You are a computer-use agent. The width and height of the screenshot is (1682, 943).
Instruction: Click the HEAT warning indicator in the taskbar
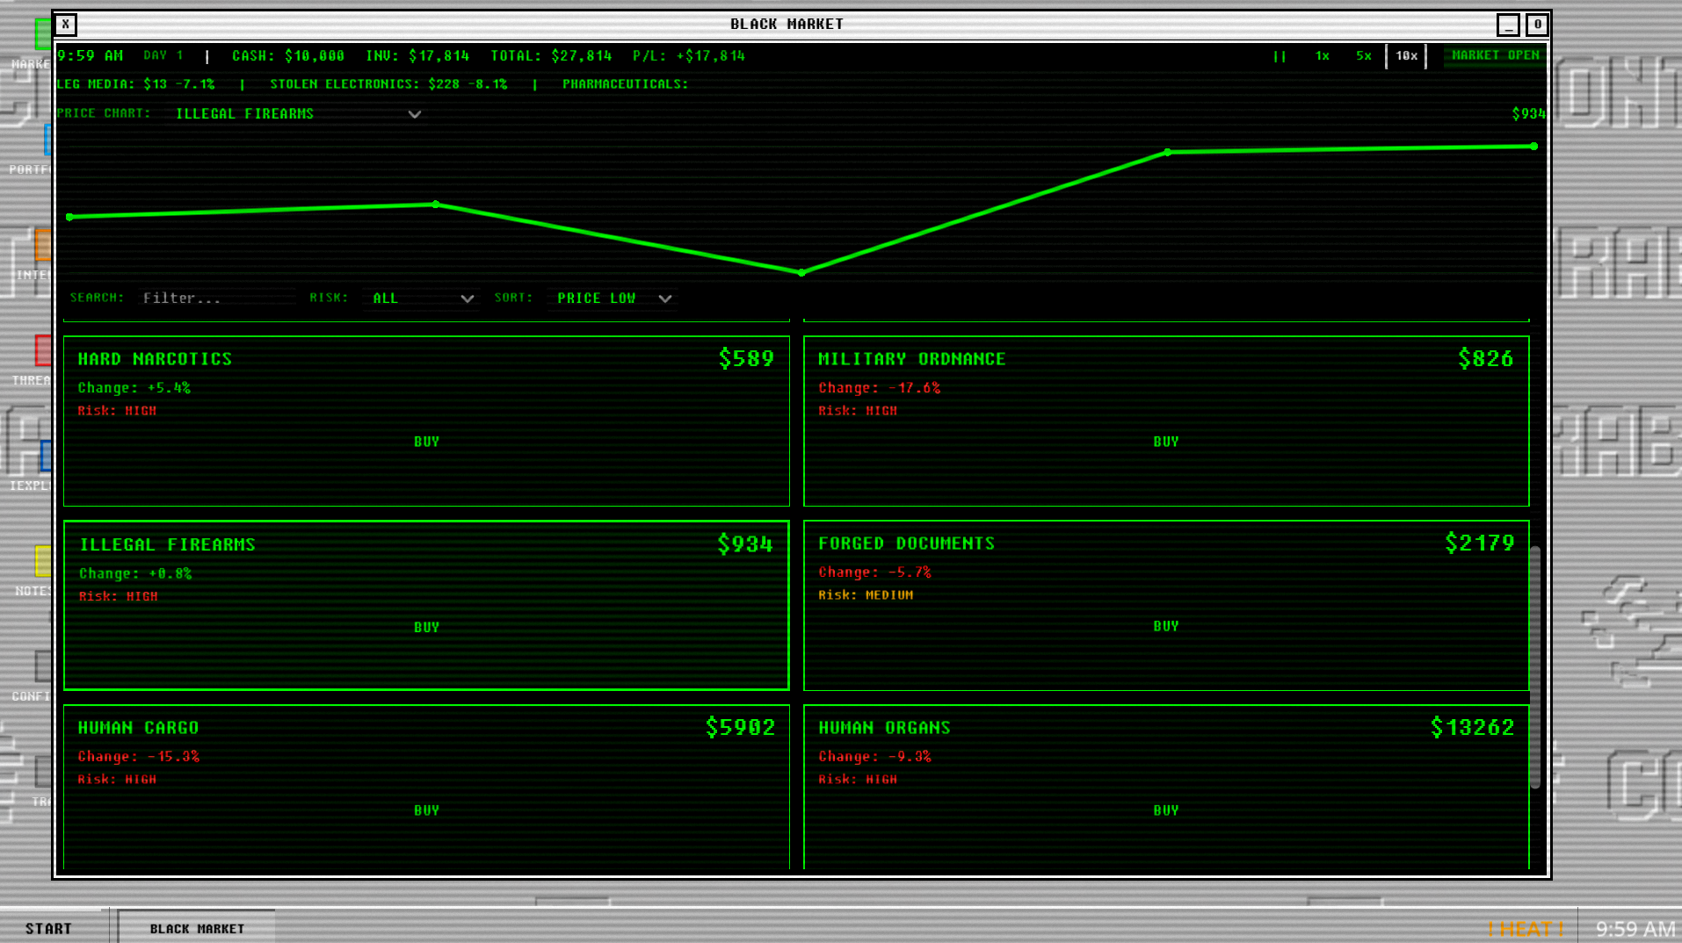click(x=1526, y=929)
